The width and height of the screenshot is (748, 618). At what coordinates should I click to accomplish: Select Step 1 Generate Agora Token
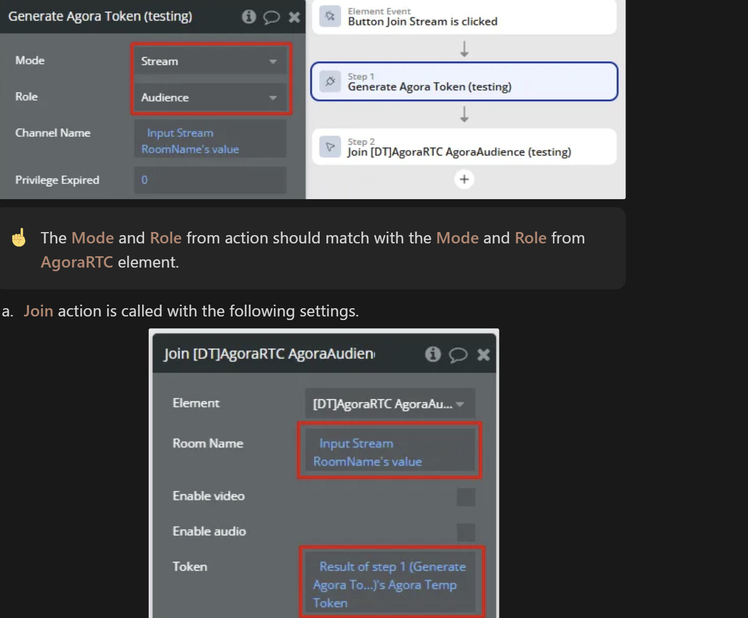(x=464, y=81)
